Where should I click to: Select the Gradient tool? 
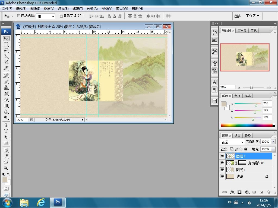point(6,106)
